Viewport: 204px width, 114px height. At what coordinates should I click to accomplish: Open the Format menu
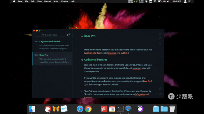pyautogui.click(x=48, y=1)
